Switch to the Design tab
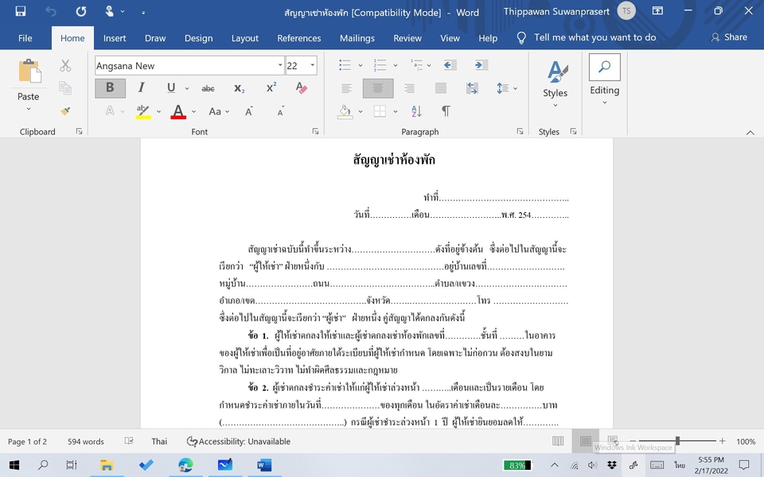Screen dimensions: 764x477 198,38
